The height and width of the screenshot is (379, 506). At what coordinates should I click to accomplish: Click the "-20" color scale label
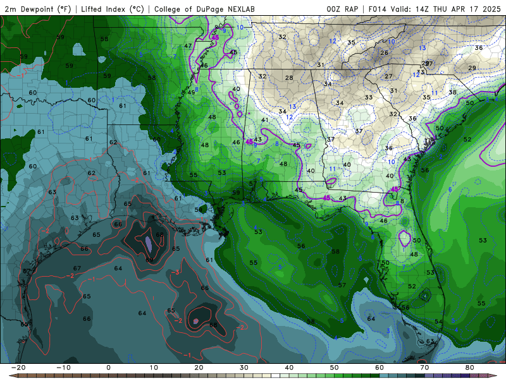click(18, 368)
